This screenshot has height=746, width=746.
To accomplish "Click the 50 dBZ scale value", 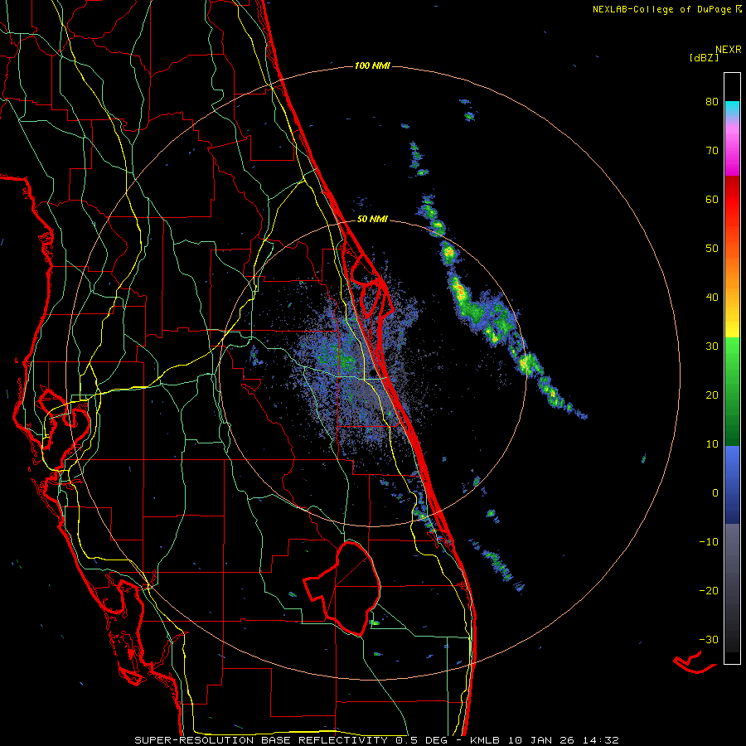I will pyautogui.click(x=712, y=249).
